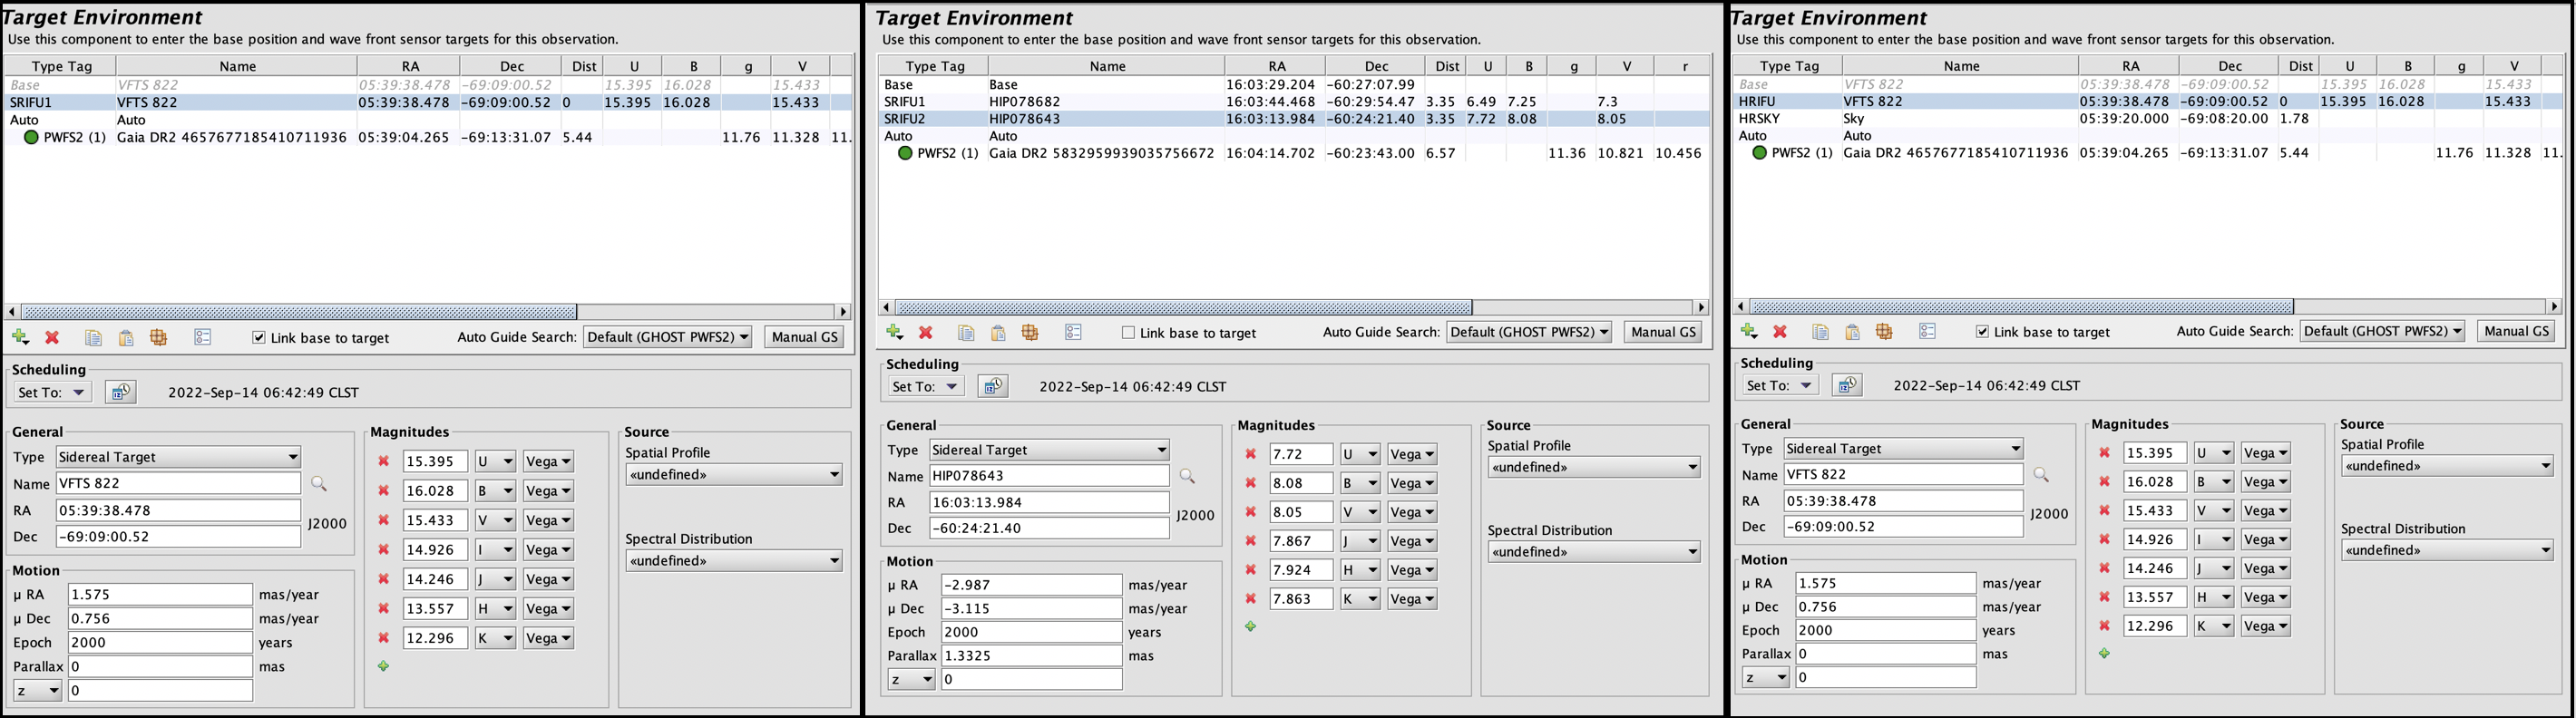Viewport: 2576px width, 718px height.
Task: Click the 8.05 V magnitude field in middle panel
Action: [x=1301, y=512]
